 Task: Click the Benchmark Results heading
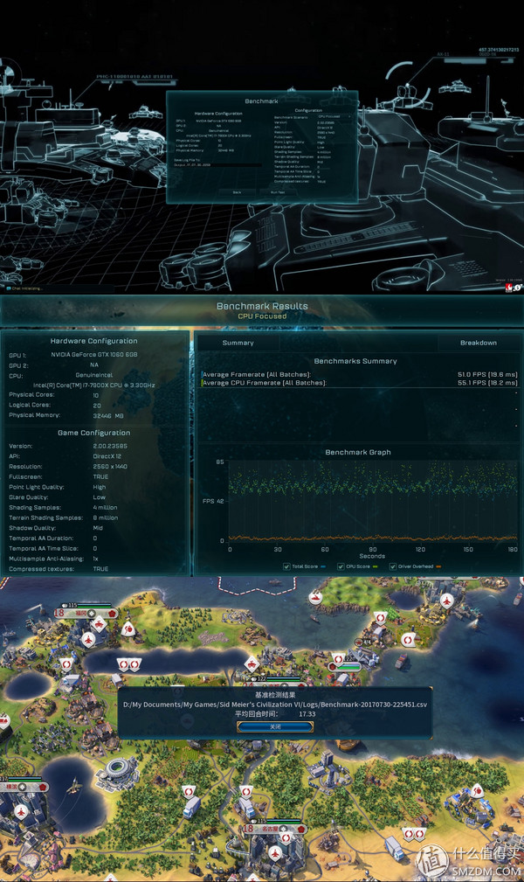[x=262, y=306]
